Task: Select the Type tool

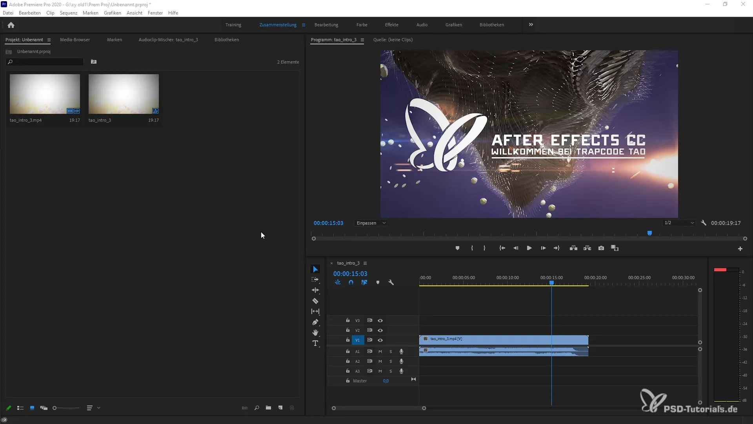Action: tap(315, 343)
